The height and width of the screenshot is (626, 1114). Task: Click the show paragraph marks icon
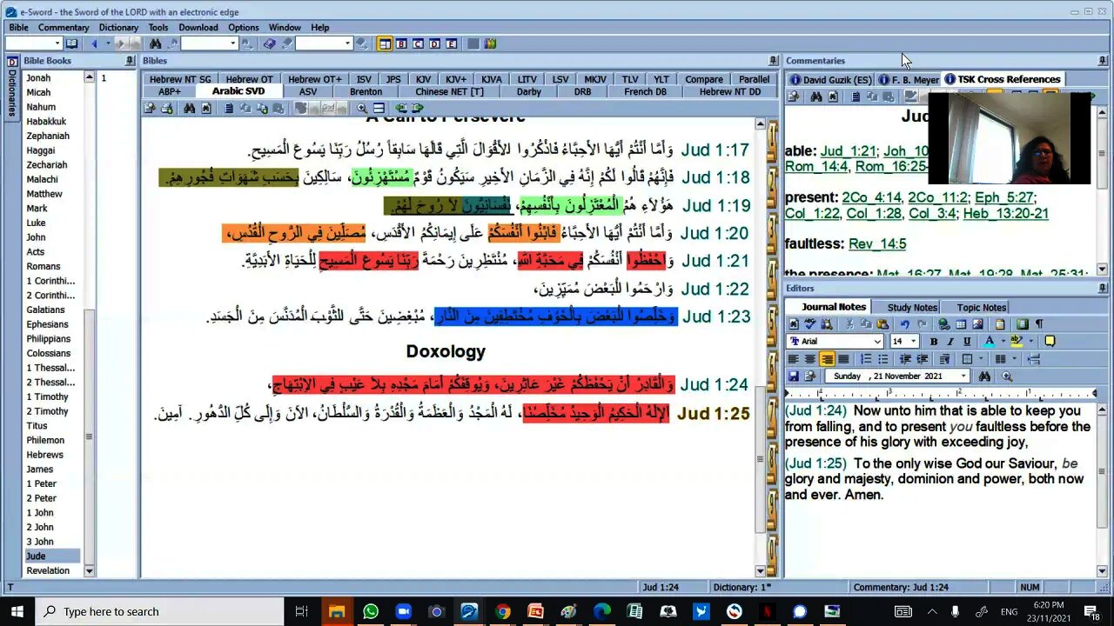pos(1039,324)
